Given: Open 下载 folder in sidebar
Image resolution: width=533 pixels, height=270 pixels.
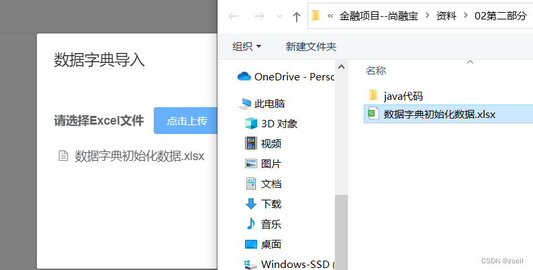Looking at the screenshot, I should tap(271, 204).
